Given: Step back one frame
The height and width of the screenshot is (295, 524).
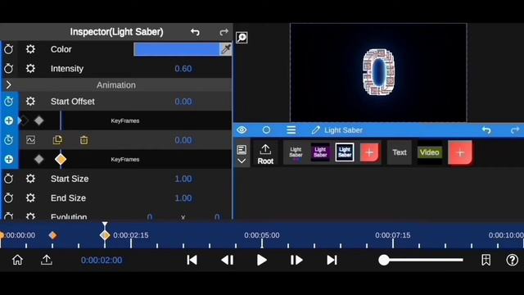Looking at the screenshot, I should coord(228,260).
